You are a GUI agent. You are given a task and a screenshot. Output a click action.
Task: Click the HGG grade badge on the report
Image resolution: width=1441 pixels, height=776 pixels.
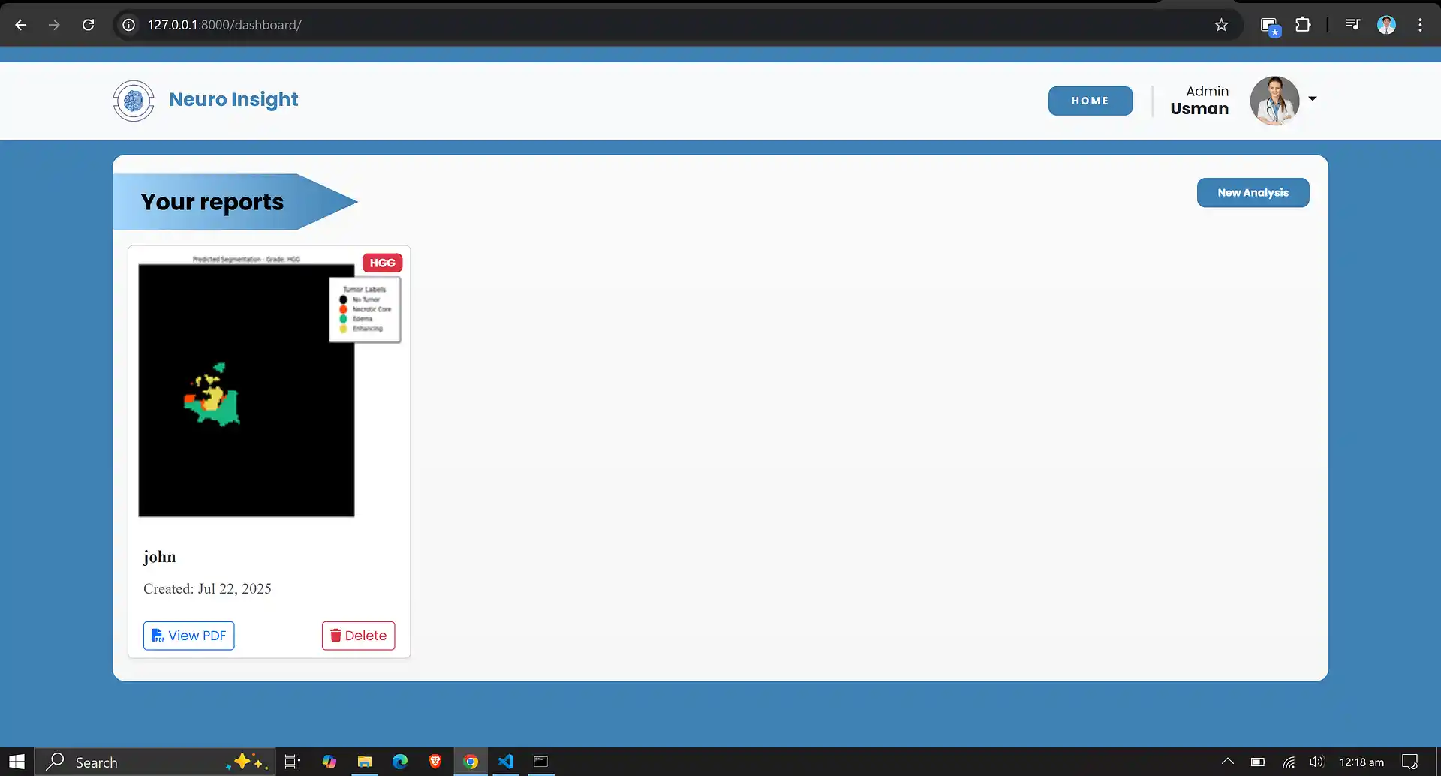(382, 263)
